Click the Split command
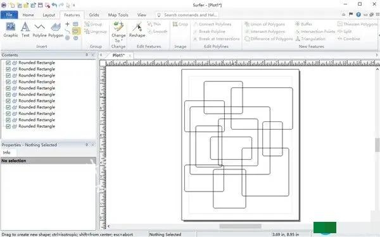Image resolution: width=380 pixels, height=237 pixels. [x=345, y=32]
